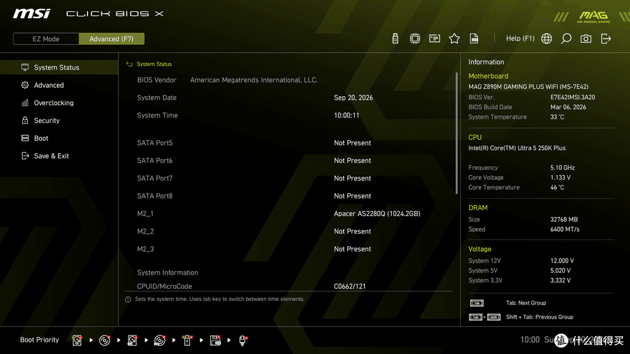Select USB key boot priority icon
The height and width of the screenshot is (354, 630).
click(x=187, y=340)
